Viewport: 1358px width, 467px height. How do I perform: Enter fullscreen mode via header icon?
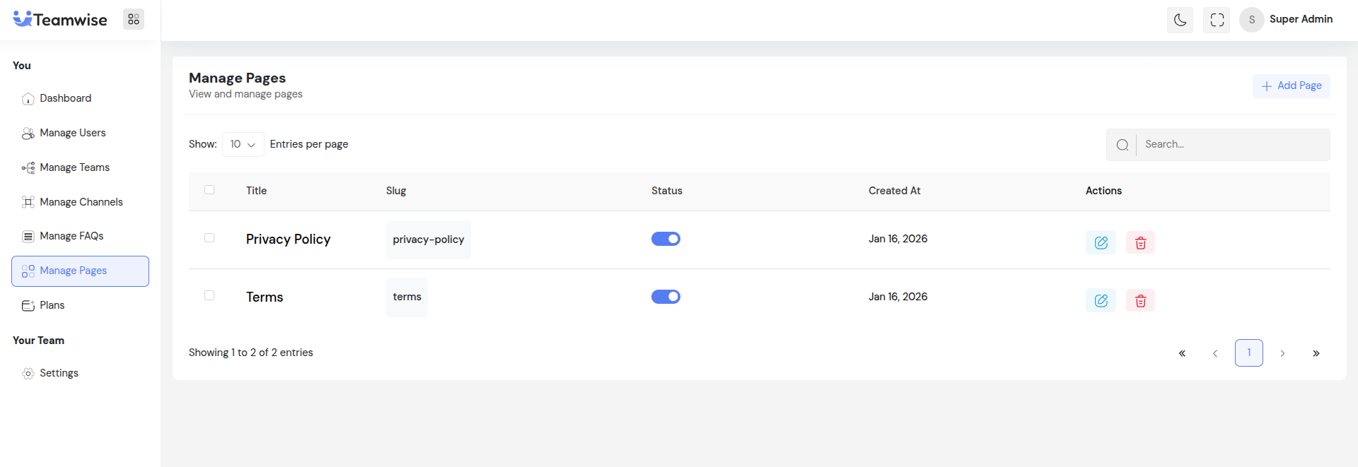[x=1217, y=20]
